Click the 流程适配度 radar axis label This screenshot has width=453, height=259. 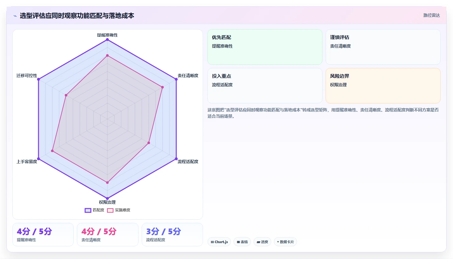(188, 162)
